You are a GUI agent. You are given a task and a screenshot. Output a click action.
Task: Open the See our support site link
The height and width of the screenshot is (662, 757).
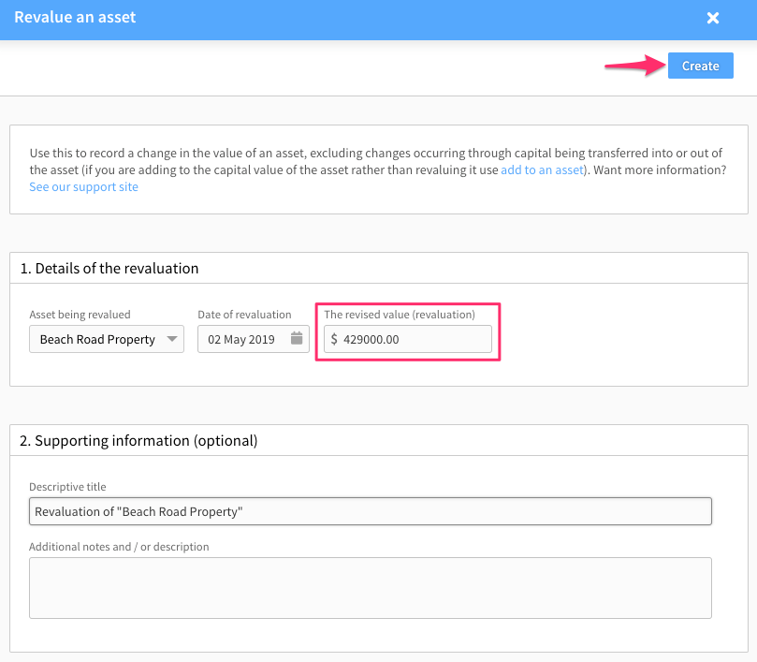click(83, 187)
